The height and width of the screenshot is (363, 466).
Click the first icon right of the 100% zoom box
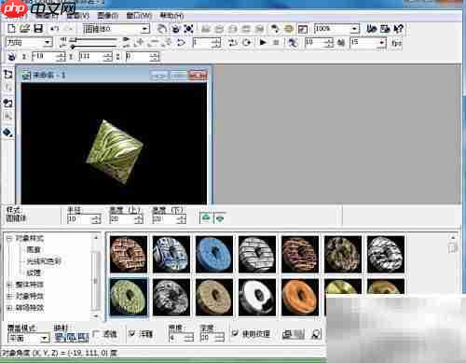click(371, 29)
